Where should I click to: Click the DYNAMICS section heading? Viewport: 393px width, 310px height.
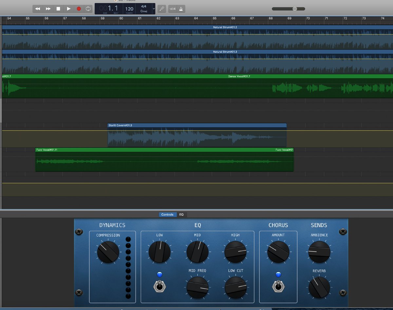coord(112,225)
